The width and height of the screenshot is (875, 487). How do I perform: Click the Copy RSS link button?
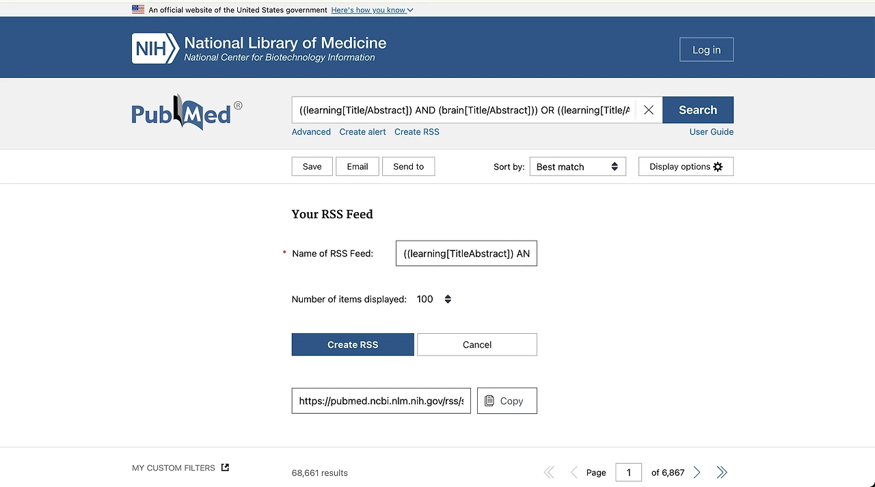[x=507, y=401]
